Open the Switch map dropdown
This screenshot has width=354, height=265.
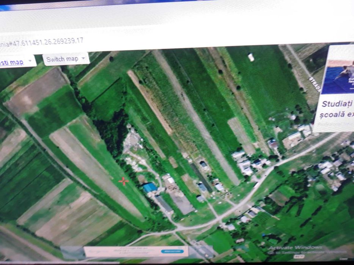point(66,59)
